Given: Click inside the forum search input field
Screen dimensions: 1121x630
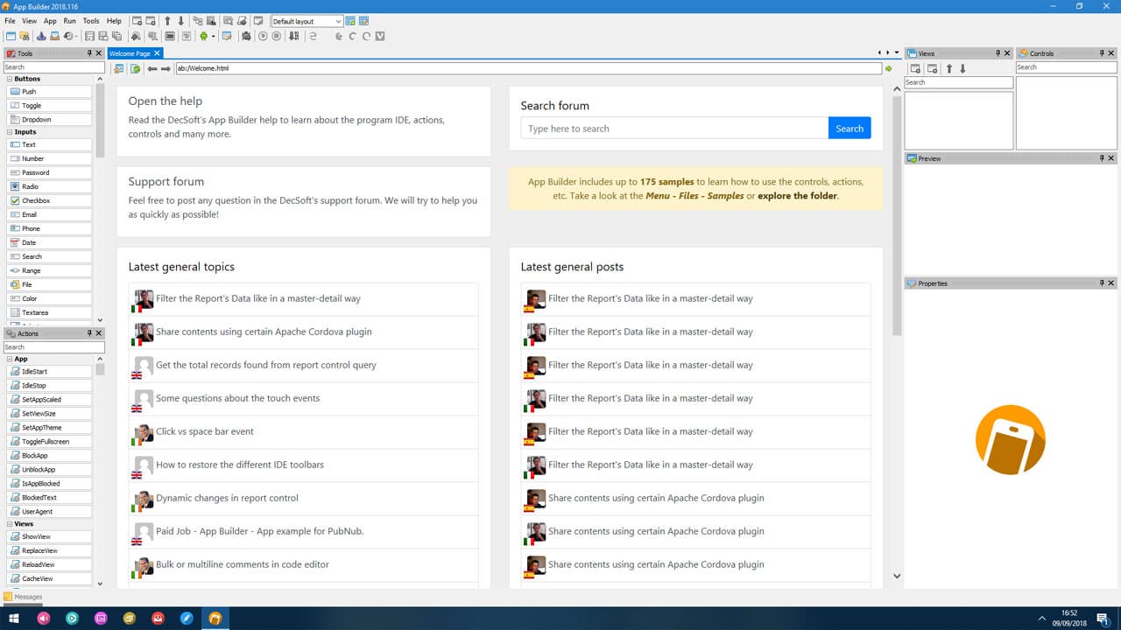Looking at the screenshot, I should coord(674,128).
